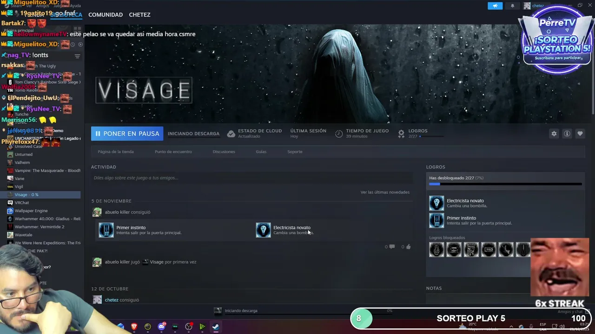Open the chetez profile link in activity
The image size is (595, 334).
pos(112,300)
